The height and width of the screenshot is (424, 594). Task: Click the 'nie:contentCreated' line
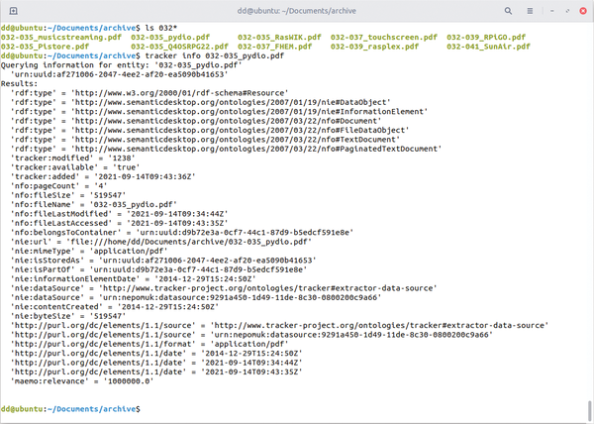click(115, 307)
